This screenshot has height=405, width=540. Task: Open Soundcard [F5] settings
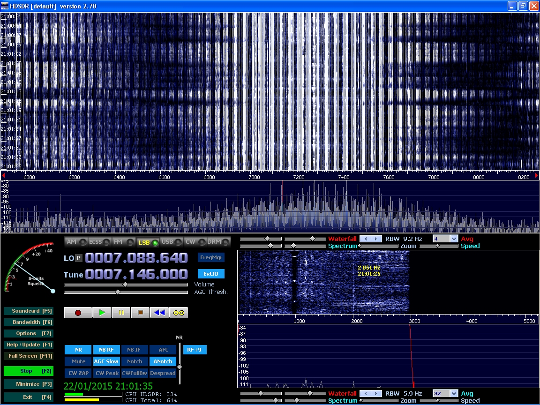29,311
